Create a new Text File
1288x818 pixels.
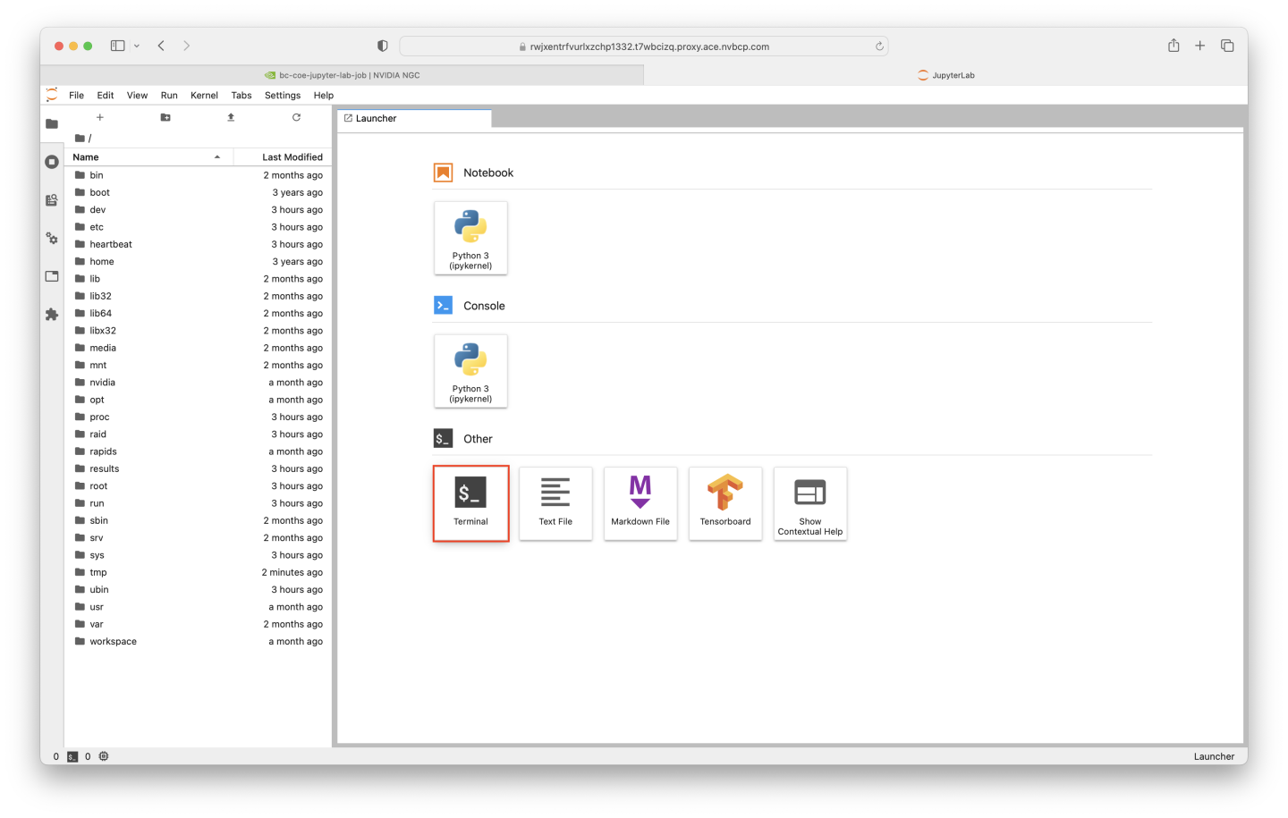pyautogui.click(x=555, y=502)
